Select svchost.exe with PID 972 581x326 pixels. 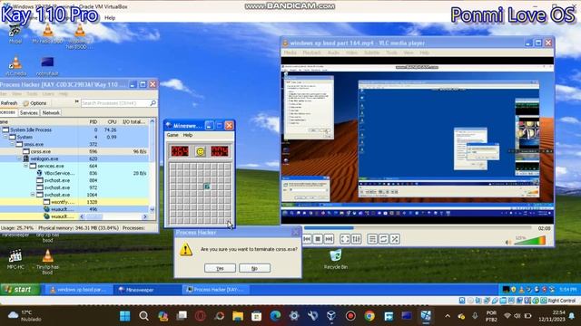(74, 187)
